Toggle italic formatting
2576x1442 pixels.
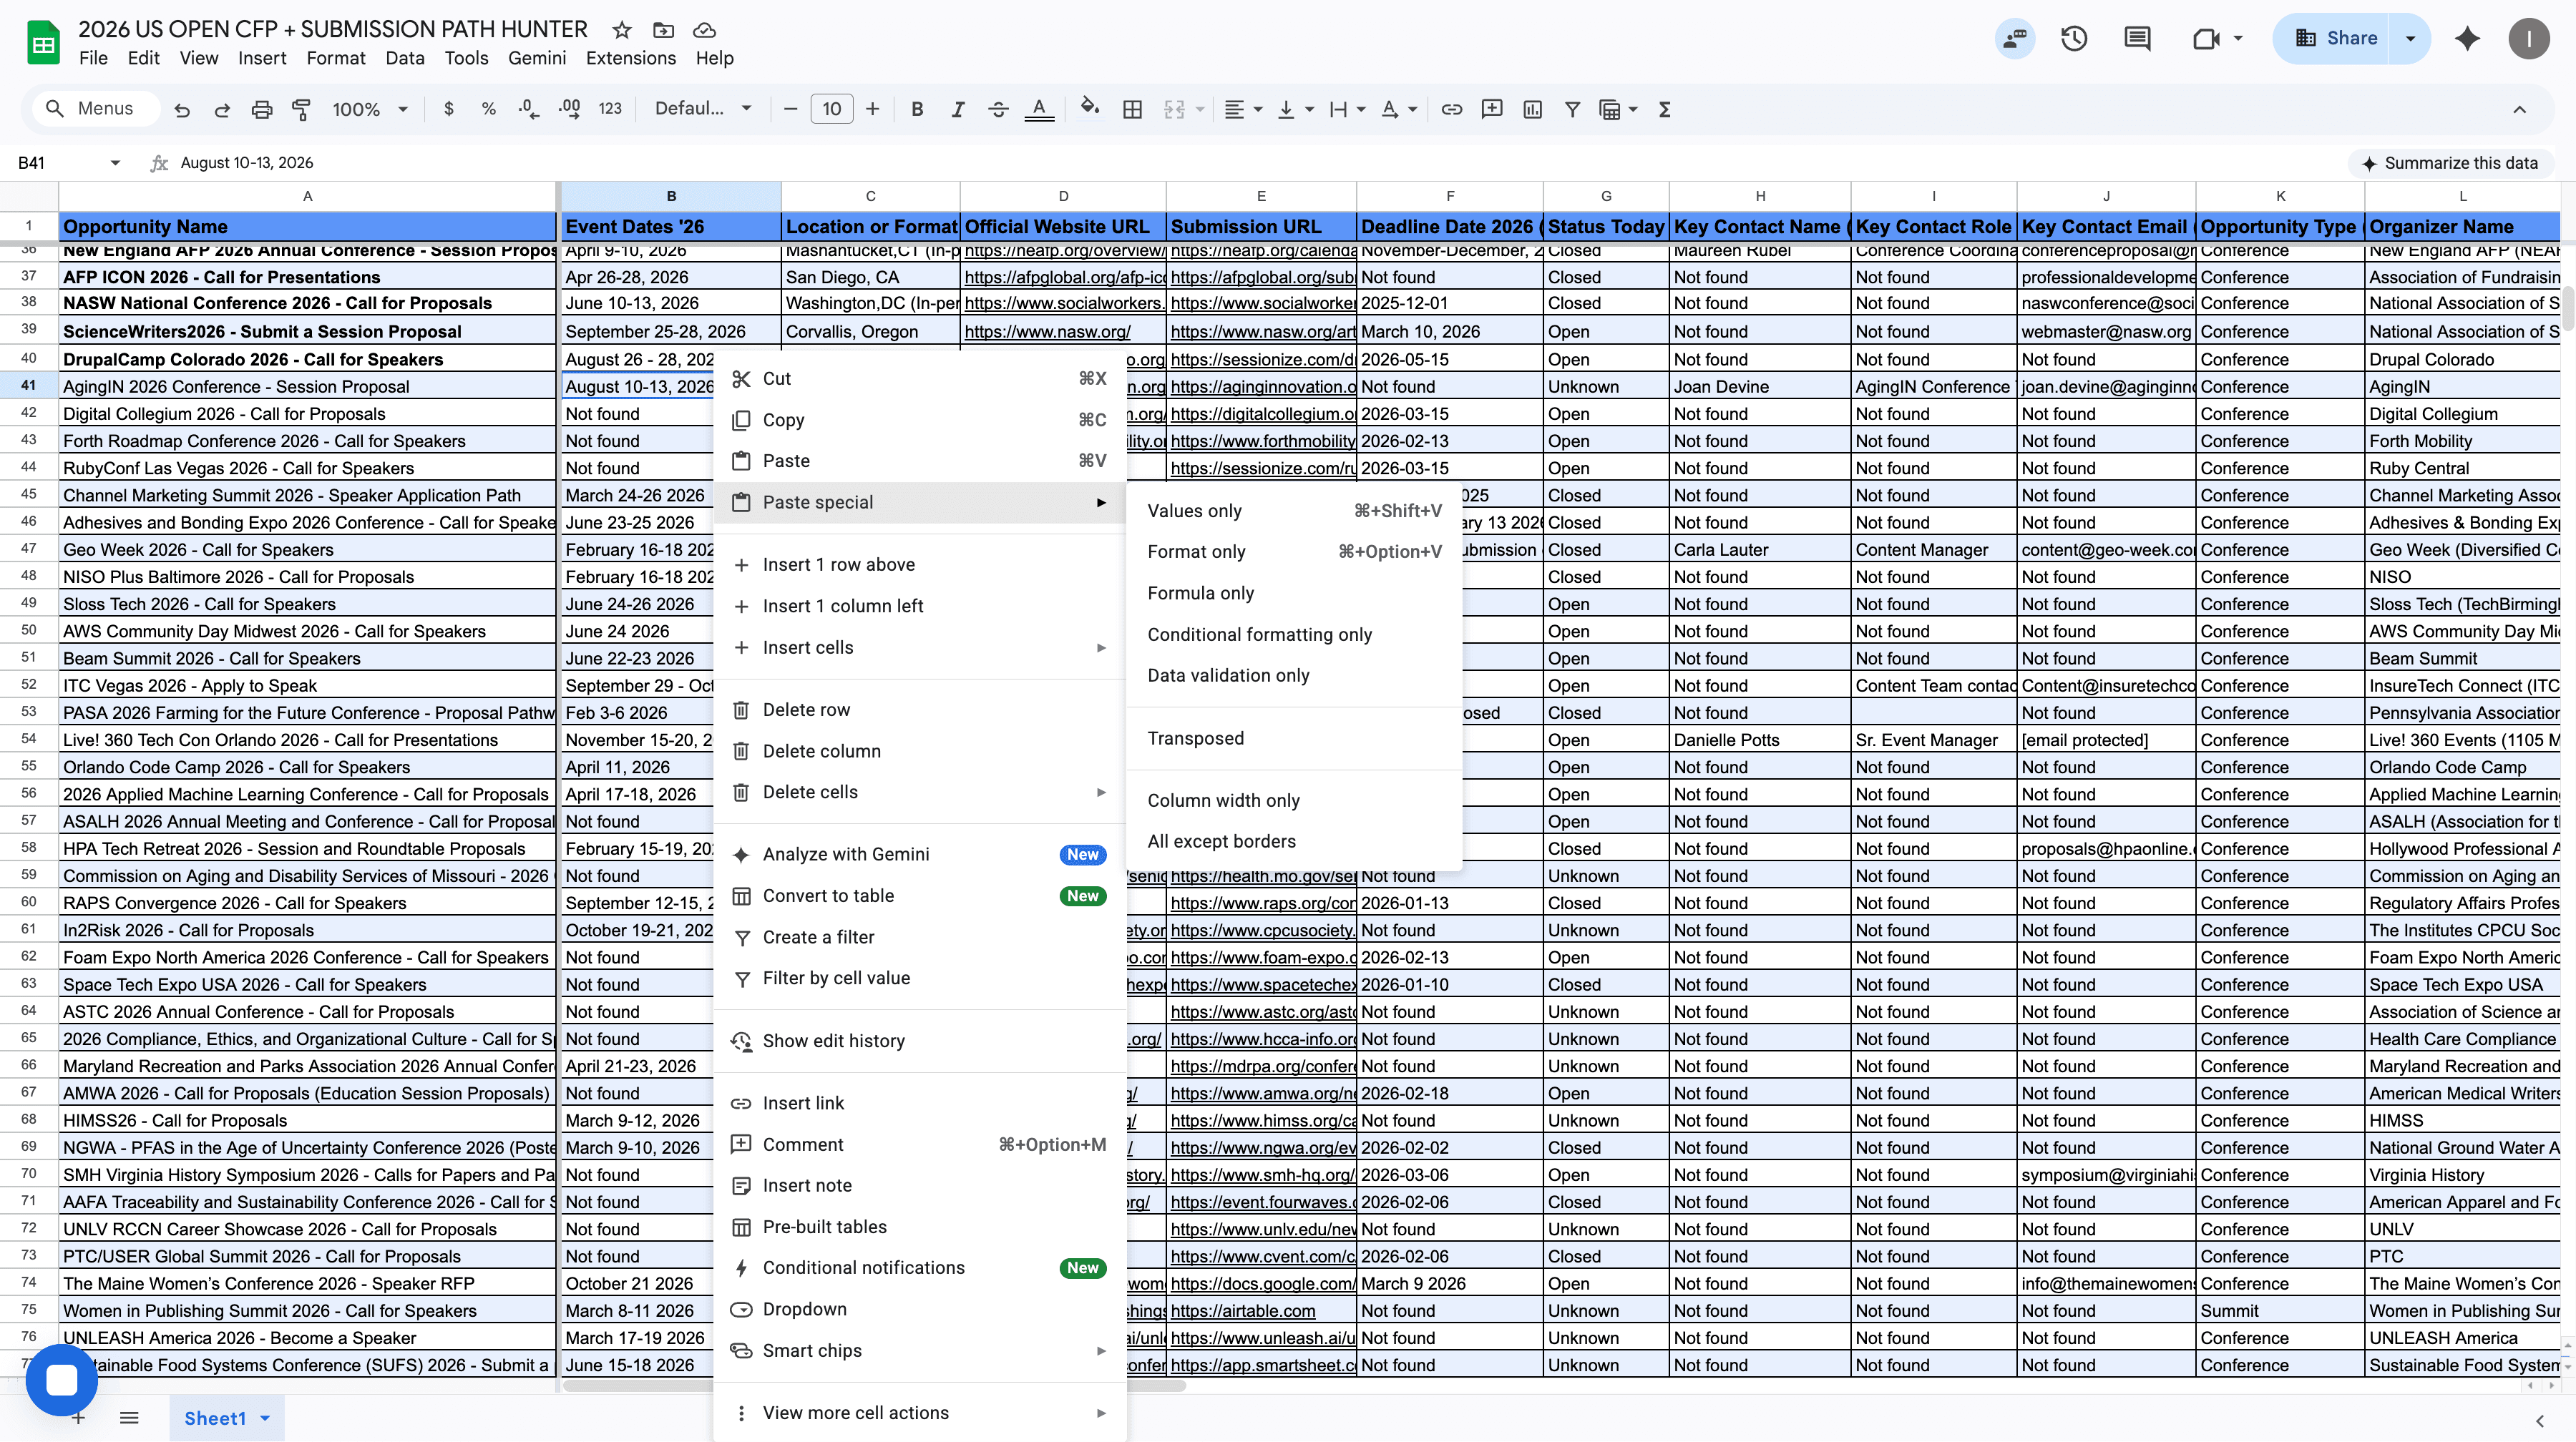957,109
